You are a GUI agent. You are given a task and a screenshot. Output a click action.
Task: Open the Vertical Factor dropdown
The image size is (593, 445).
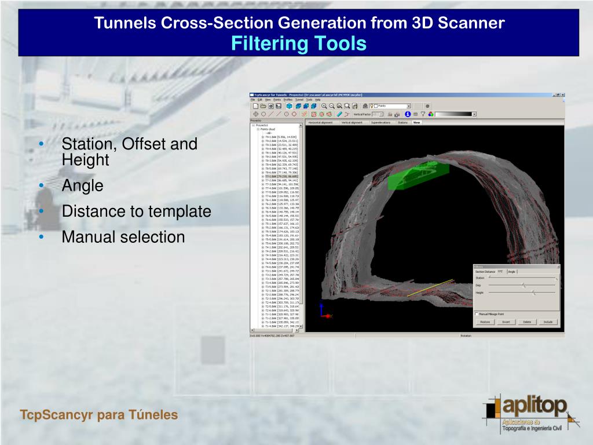381,114
